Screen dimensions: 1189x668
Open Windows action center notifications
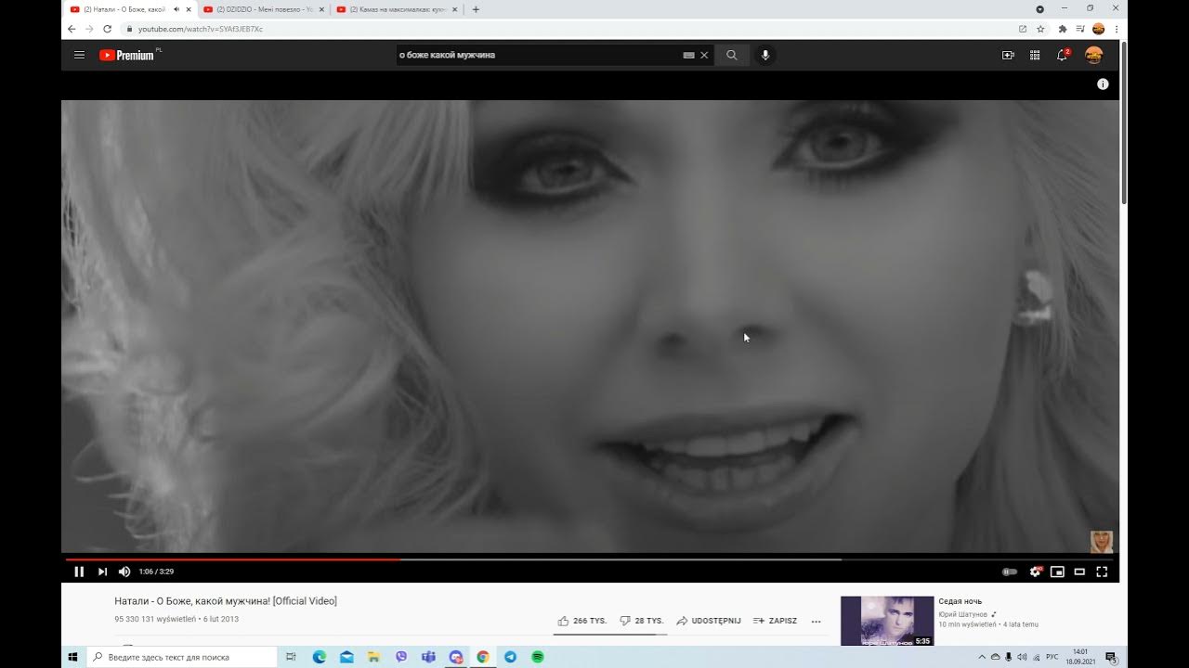(1111, 657)
